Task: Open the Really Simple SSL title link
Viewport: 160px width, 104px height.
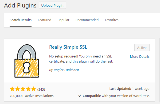Action: click(68, 47)
